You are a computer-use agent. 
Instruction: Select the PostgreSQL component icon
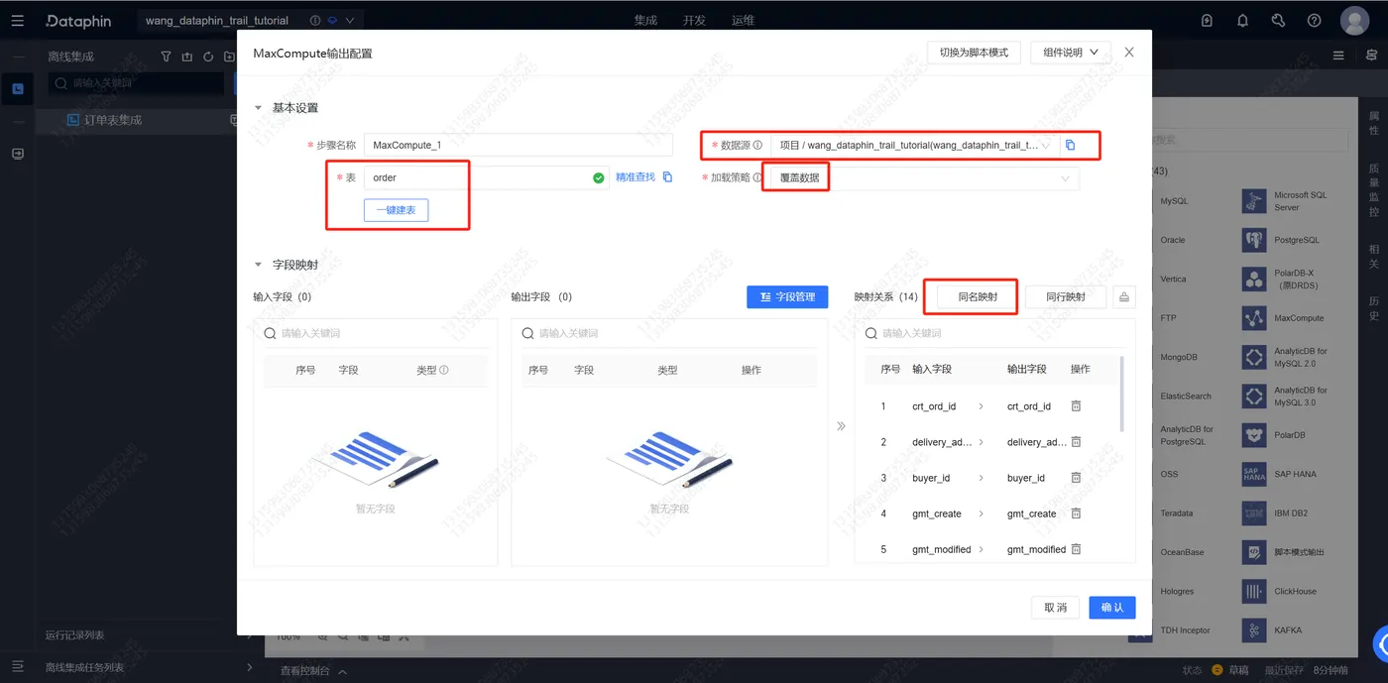pos(1254,240)
